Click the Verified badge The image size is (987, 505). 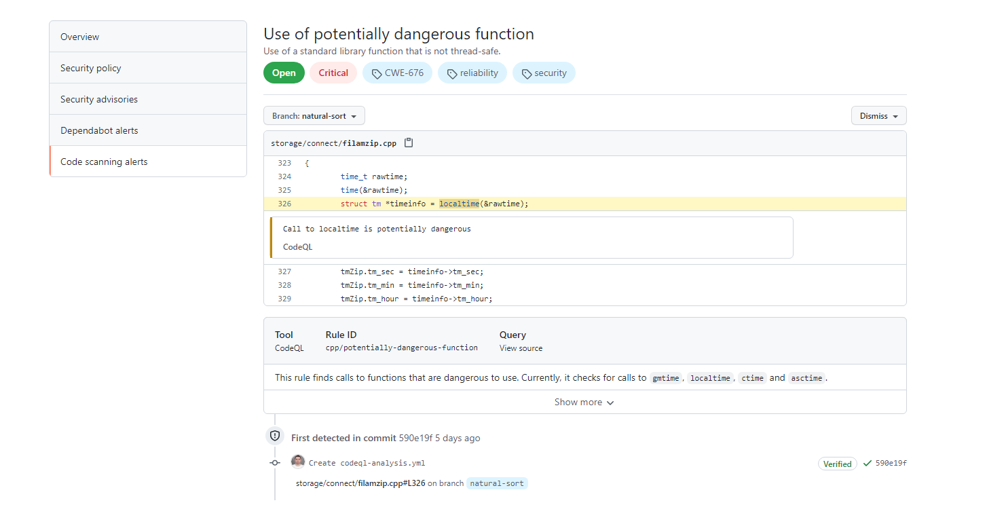pyautogui.click(x=837, y=464)
